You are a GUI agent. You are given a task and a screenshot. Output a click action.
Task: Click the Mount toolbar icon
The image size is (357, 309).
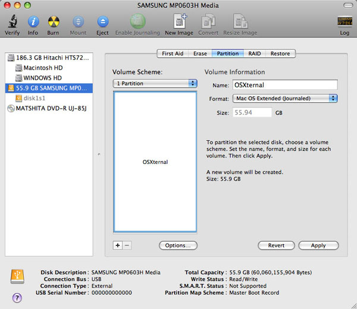79,22
